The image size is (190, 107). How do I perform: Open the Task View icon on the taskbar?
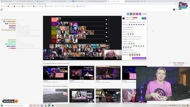tap(34, 106)
